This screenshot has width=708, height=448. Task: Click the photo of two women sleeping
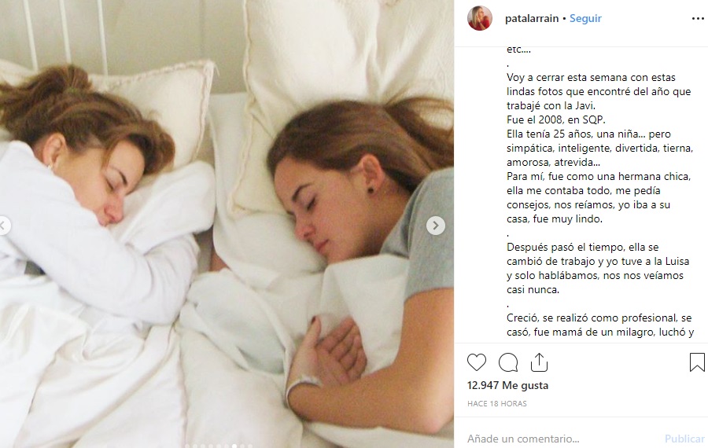pyautogui.click(x=227, y=224)
